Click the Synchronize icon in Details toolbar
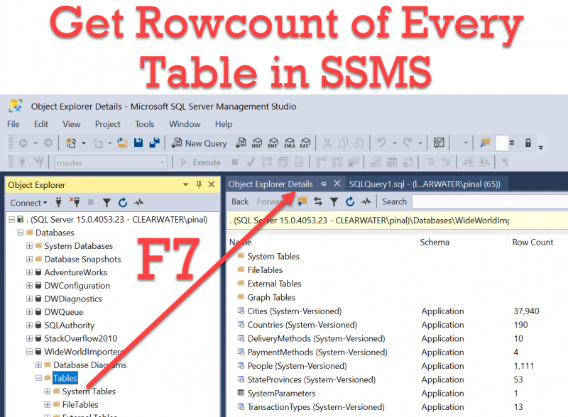 point(318,201)
